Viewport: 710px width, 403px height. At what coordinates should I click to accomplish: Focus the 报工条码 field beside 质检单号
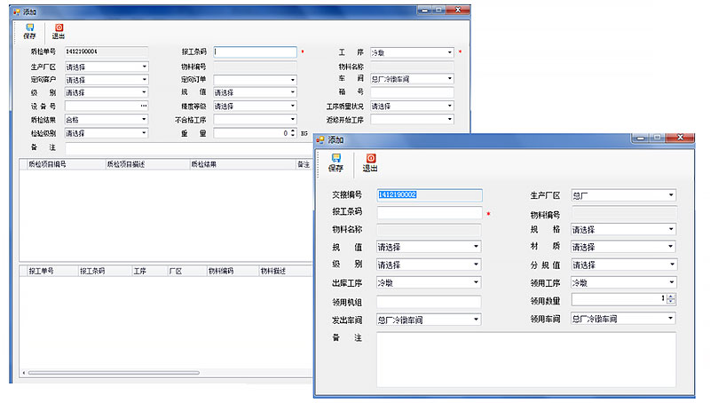click(255, 52)
